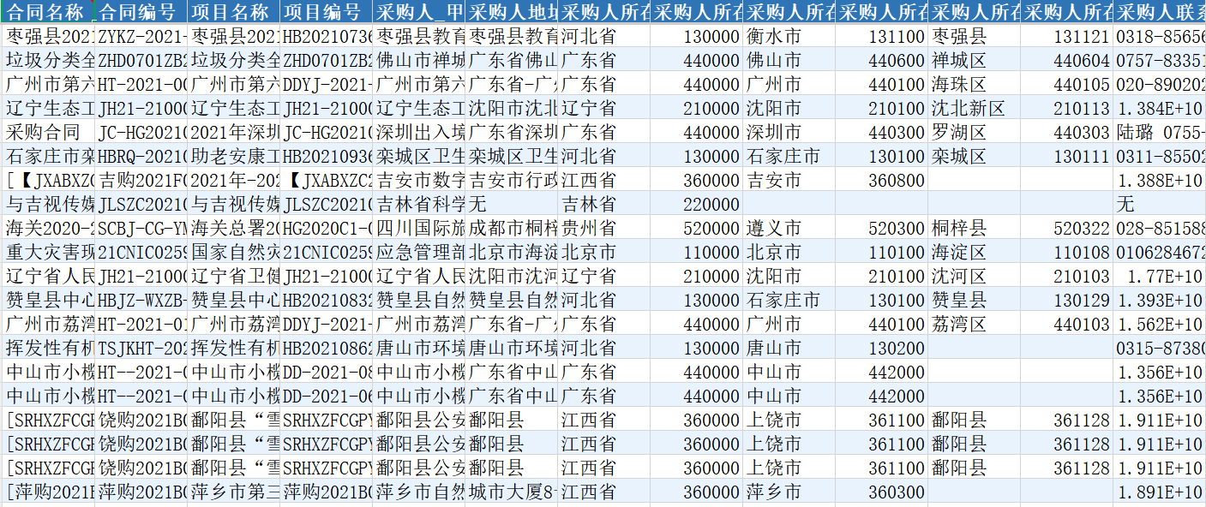Click the cell with code 360800
Image resolution: width=1206 pixels, height=507 pixels.
pyautogui.click(x=881, y=181)
